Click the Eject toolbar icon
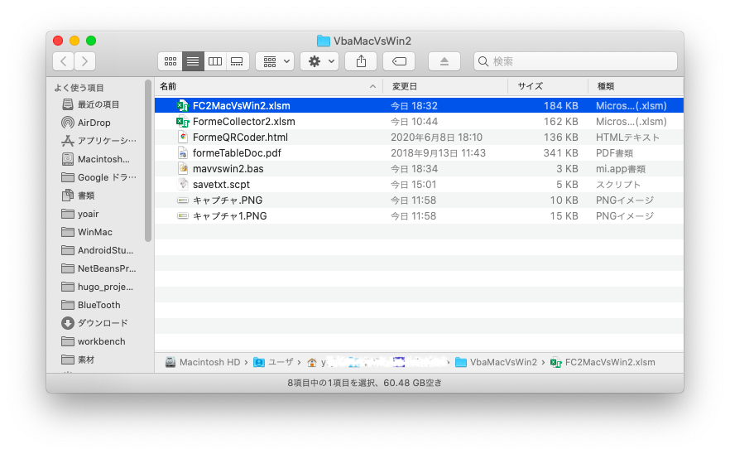The width and height of the screenshot is (730, 454). (444, 61)
